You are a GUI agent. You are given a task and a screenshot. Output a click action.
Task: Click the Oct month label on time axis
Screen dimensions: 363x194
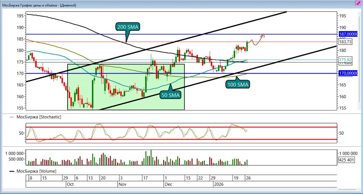pos(70,185)
